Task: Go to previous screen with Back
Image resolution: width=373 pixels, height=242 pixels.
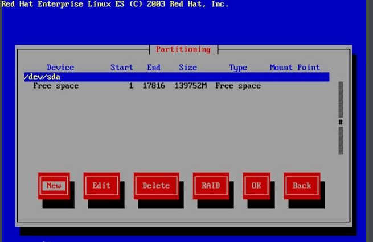Action: pyautogui.click(x=302, y=186)
